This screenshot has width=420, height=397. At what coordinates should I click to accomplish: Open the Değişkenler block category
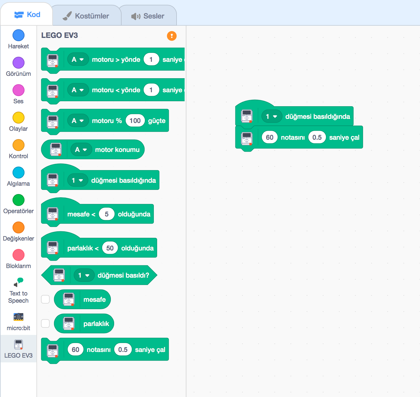(19, 232)
